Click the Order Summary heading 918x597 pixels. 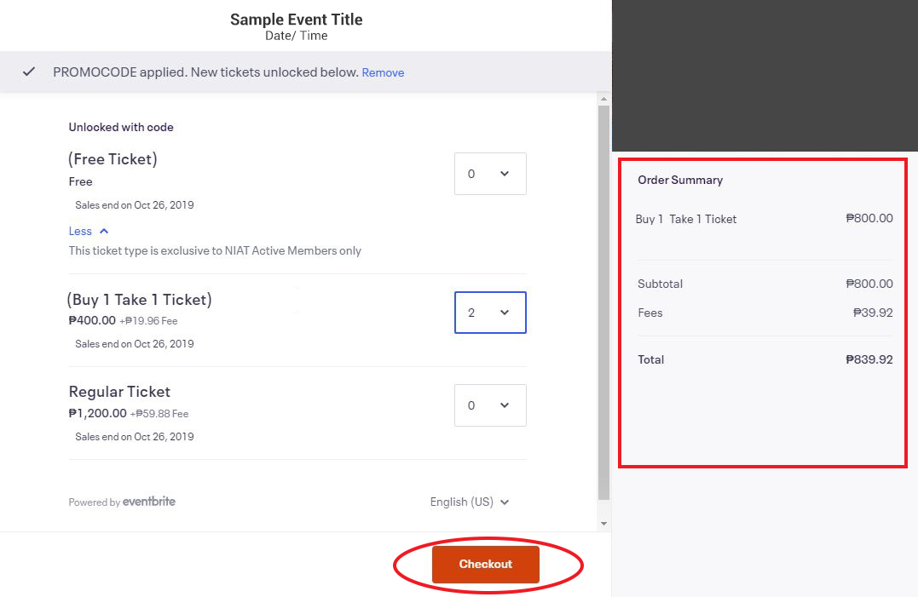click(680, 180)
